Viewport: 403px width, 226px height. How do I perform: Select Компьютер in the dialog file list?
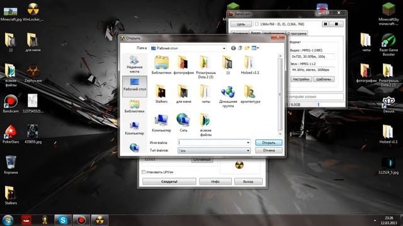(x=161, y=123)
